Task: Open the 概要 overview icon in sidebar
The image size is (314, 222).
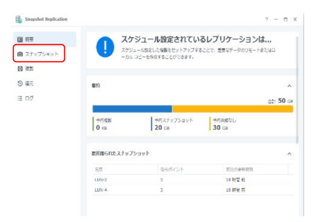Action: (x=20, y=39)
